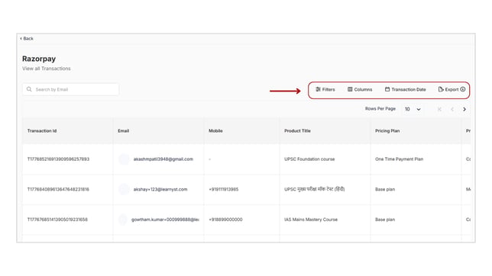Open the Transaction Date picker
This screenshot has width=492, height=276.
pos(405,89)
